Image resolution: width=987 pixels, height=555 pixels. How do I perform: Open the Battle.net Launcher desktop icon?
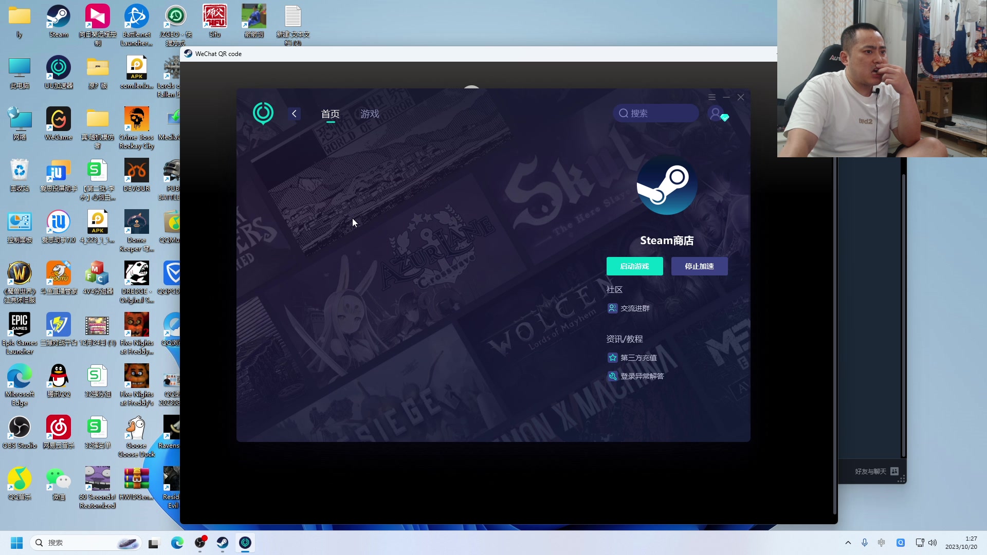coord(136,25)
